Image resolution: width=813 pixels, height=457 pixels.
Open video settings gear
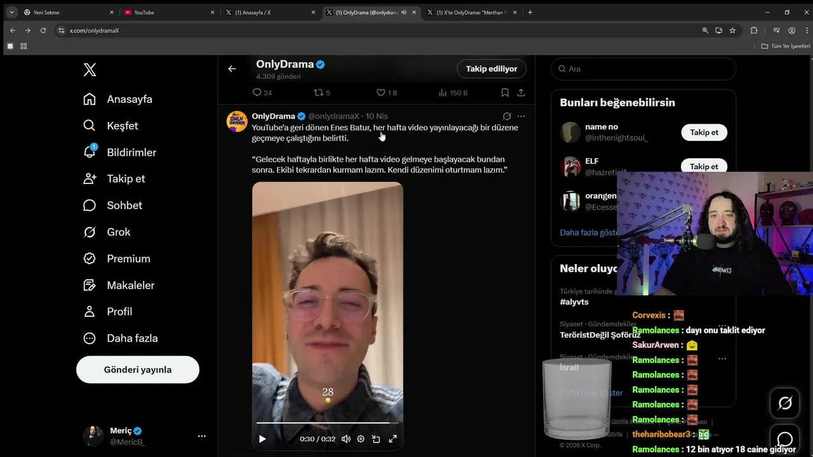(x=361, y=439)
